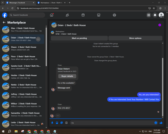Open File Explorer from taskbar
Image resolution: width=168 pixels, height=134 pixels.
pyautogui.click(x=16, y=131)
